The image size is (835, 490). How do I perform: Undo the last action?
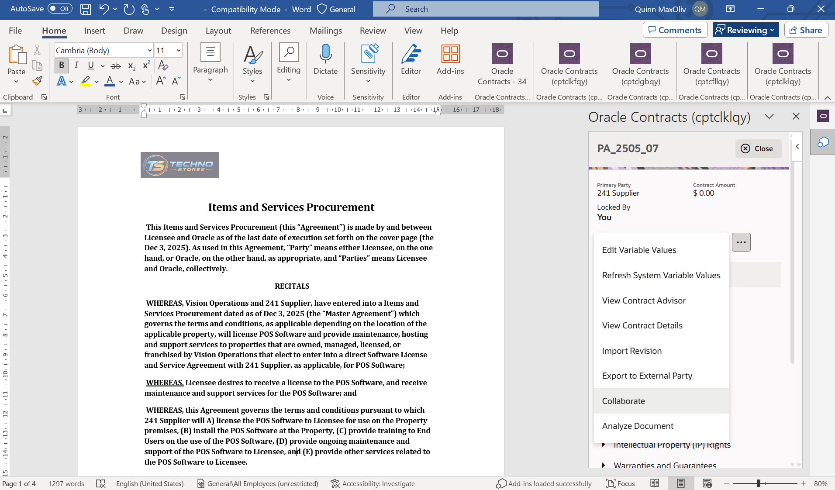point(104,9)
